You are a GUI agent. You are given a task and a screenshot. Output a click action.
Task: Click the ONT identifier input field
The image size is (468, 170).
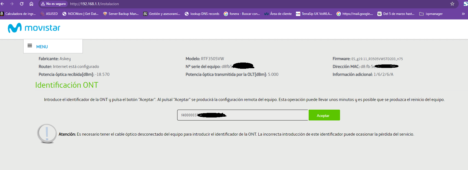tap(242, 115)
